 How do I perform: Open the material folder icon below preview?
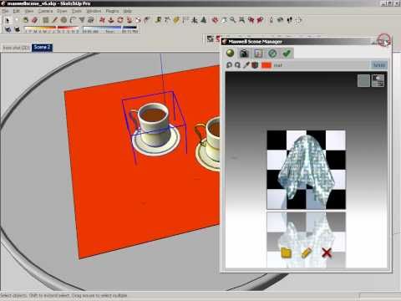coord(286,253)
